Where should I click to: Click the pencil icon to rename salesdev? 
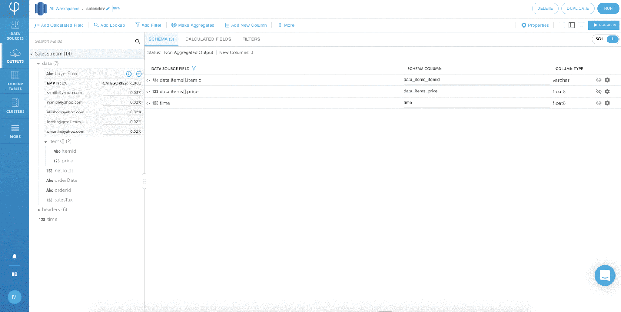(x=108, y=9)
